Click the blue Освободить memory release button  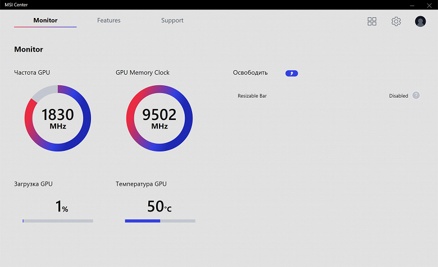(x=291, y=73)
